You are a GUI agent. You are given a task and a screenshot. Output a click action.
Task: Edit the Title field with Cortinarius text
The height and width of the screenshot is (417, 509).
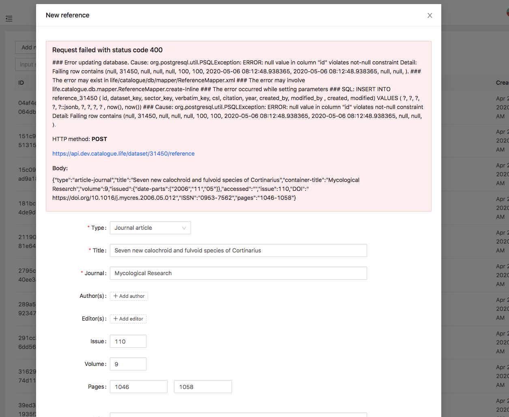(238, 250)
